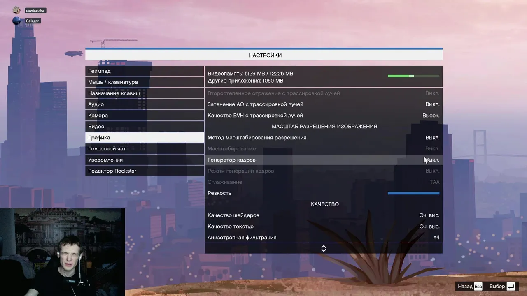Viewport: 527px width, 296px height.
Task: Go to the Видео settings
Action: pos(145,127)
